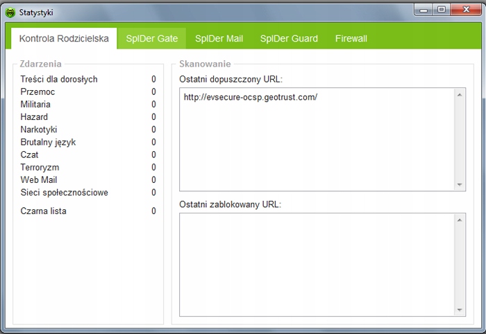The width and height of the screenshot is (486, 334).
Task: Go to the Firewall tab
Action: tap(351, 39)
